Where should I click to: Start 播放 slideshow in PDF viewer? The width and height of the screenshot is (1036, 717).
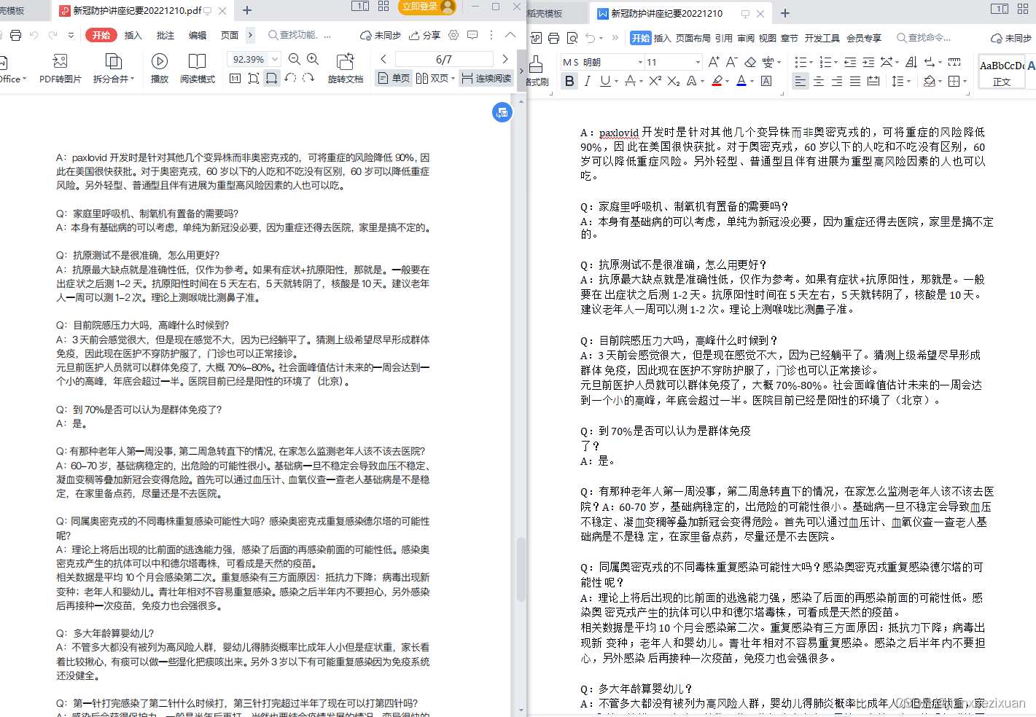click(x=159, y=68)
